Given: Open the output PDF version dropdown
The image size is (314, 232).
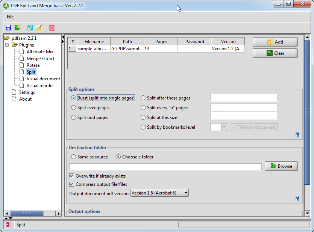Looking at the screenshot, I should (x=159, y=193).
